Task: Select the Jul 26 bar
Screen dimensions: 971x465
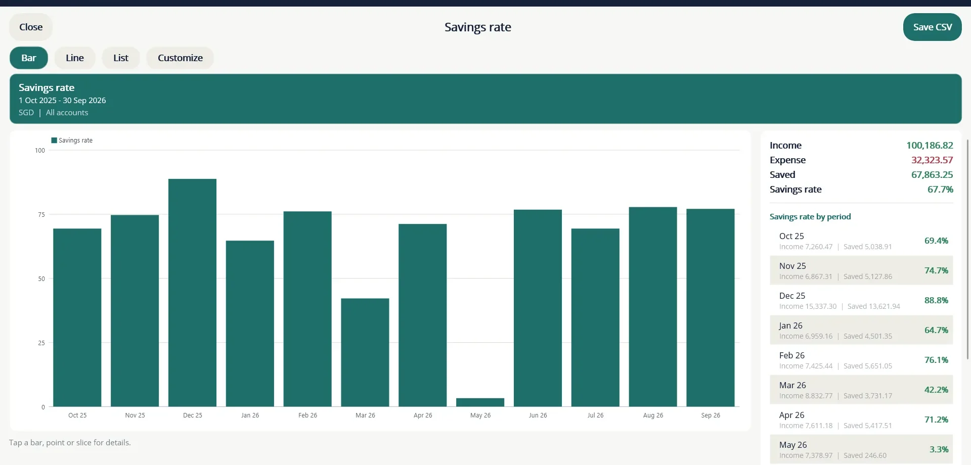Action: (595, 317)
